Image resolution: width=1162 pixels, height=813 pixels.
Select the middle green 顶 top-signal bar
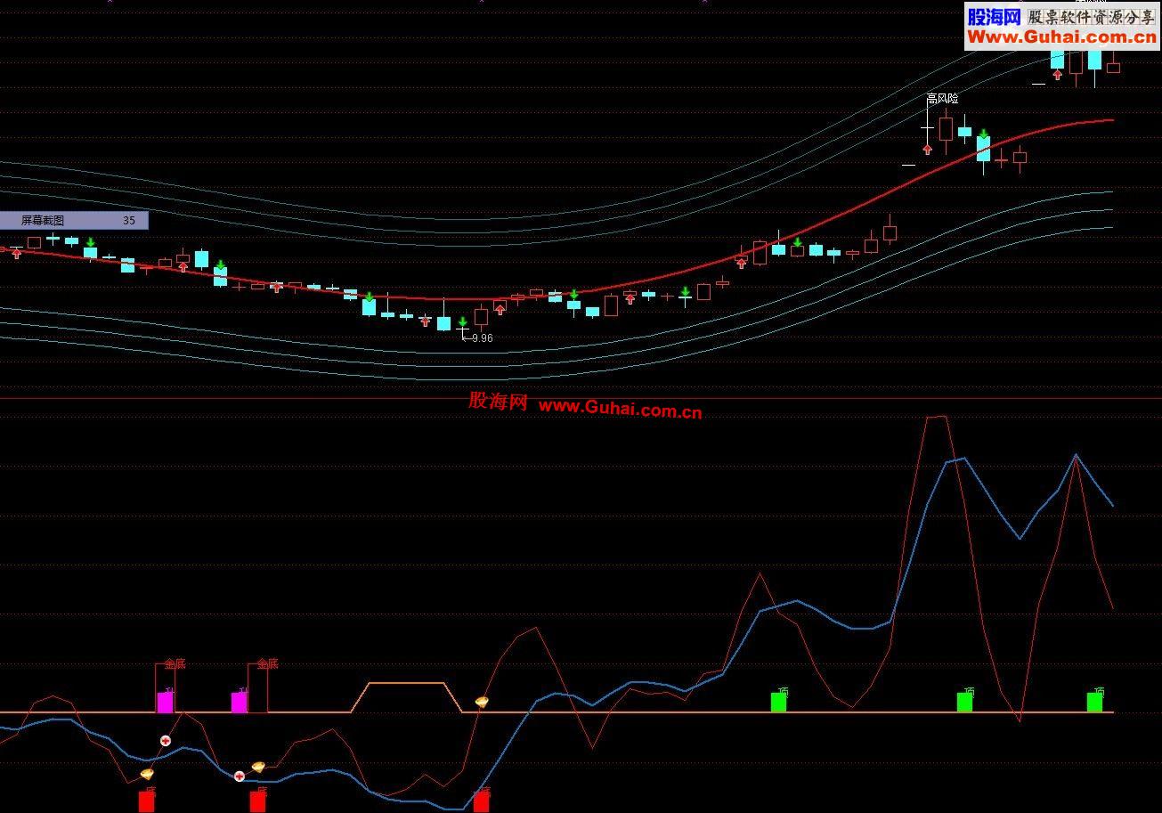(x=964, y=703)
